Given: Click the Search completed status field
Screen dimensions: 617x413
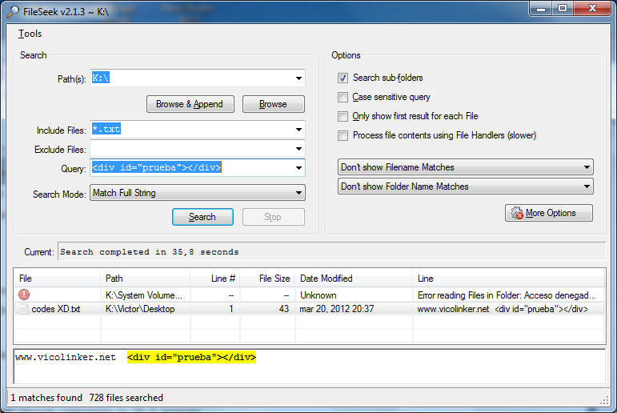Looking at the screenshot, I should click(332, 252).
